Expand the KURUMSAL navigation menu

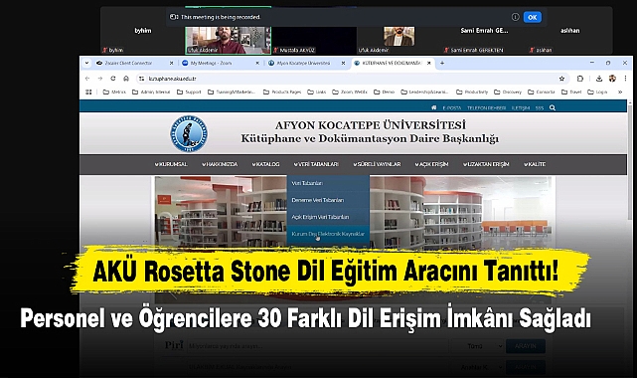pos(171,164)
